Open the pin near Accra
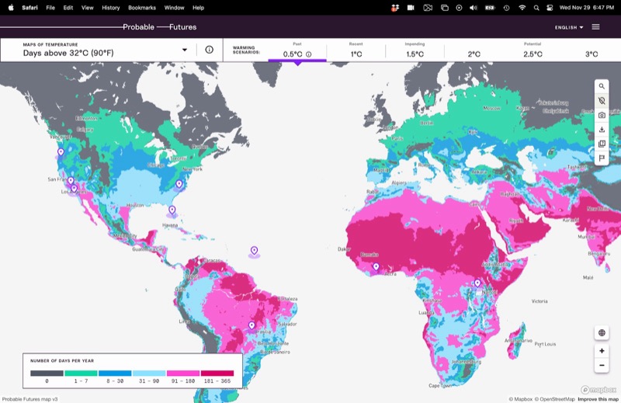Viewport: 621px width, 403px height. 376,267
